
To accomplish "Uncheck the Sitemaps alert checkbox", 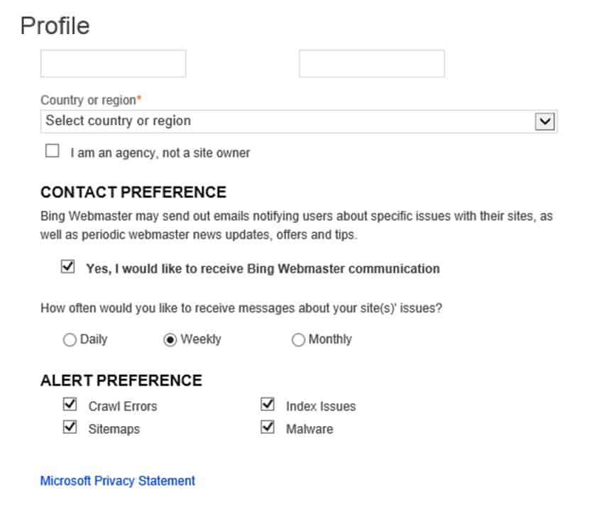I will pos(70,427).
